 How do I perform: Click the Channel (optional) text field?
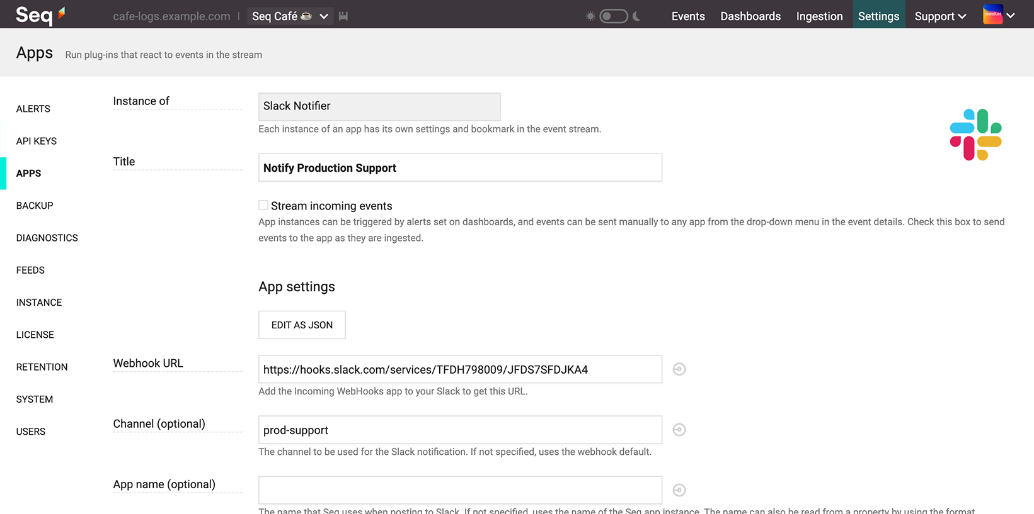[x=460, y=430]
